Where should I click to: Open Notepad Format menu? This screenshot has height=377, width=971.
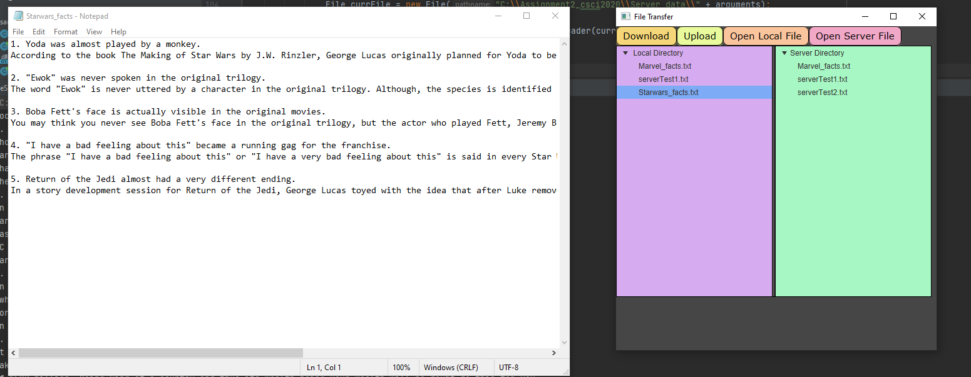[x=66, y=32]
